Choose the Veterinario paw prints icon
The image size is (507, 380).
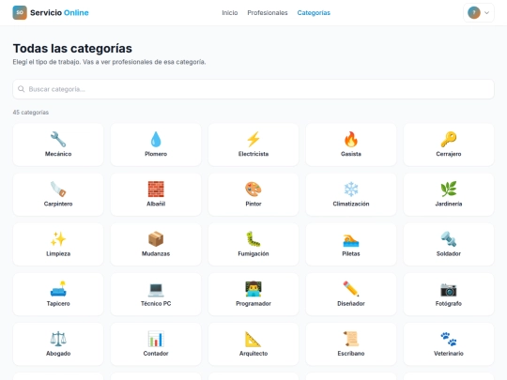(449, 339)
